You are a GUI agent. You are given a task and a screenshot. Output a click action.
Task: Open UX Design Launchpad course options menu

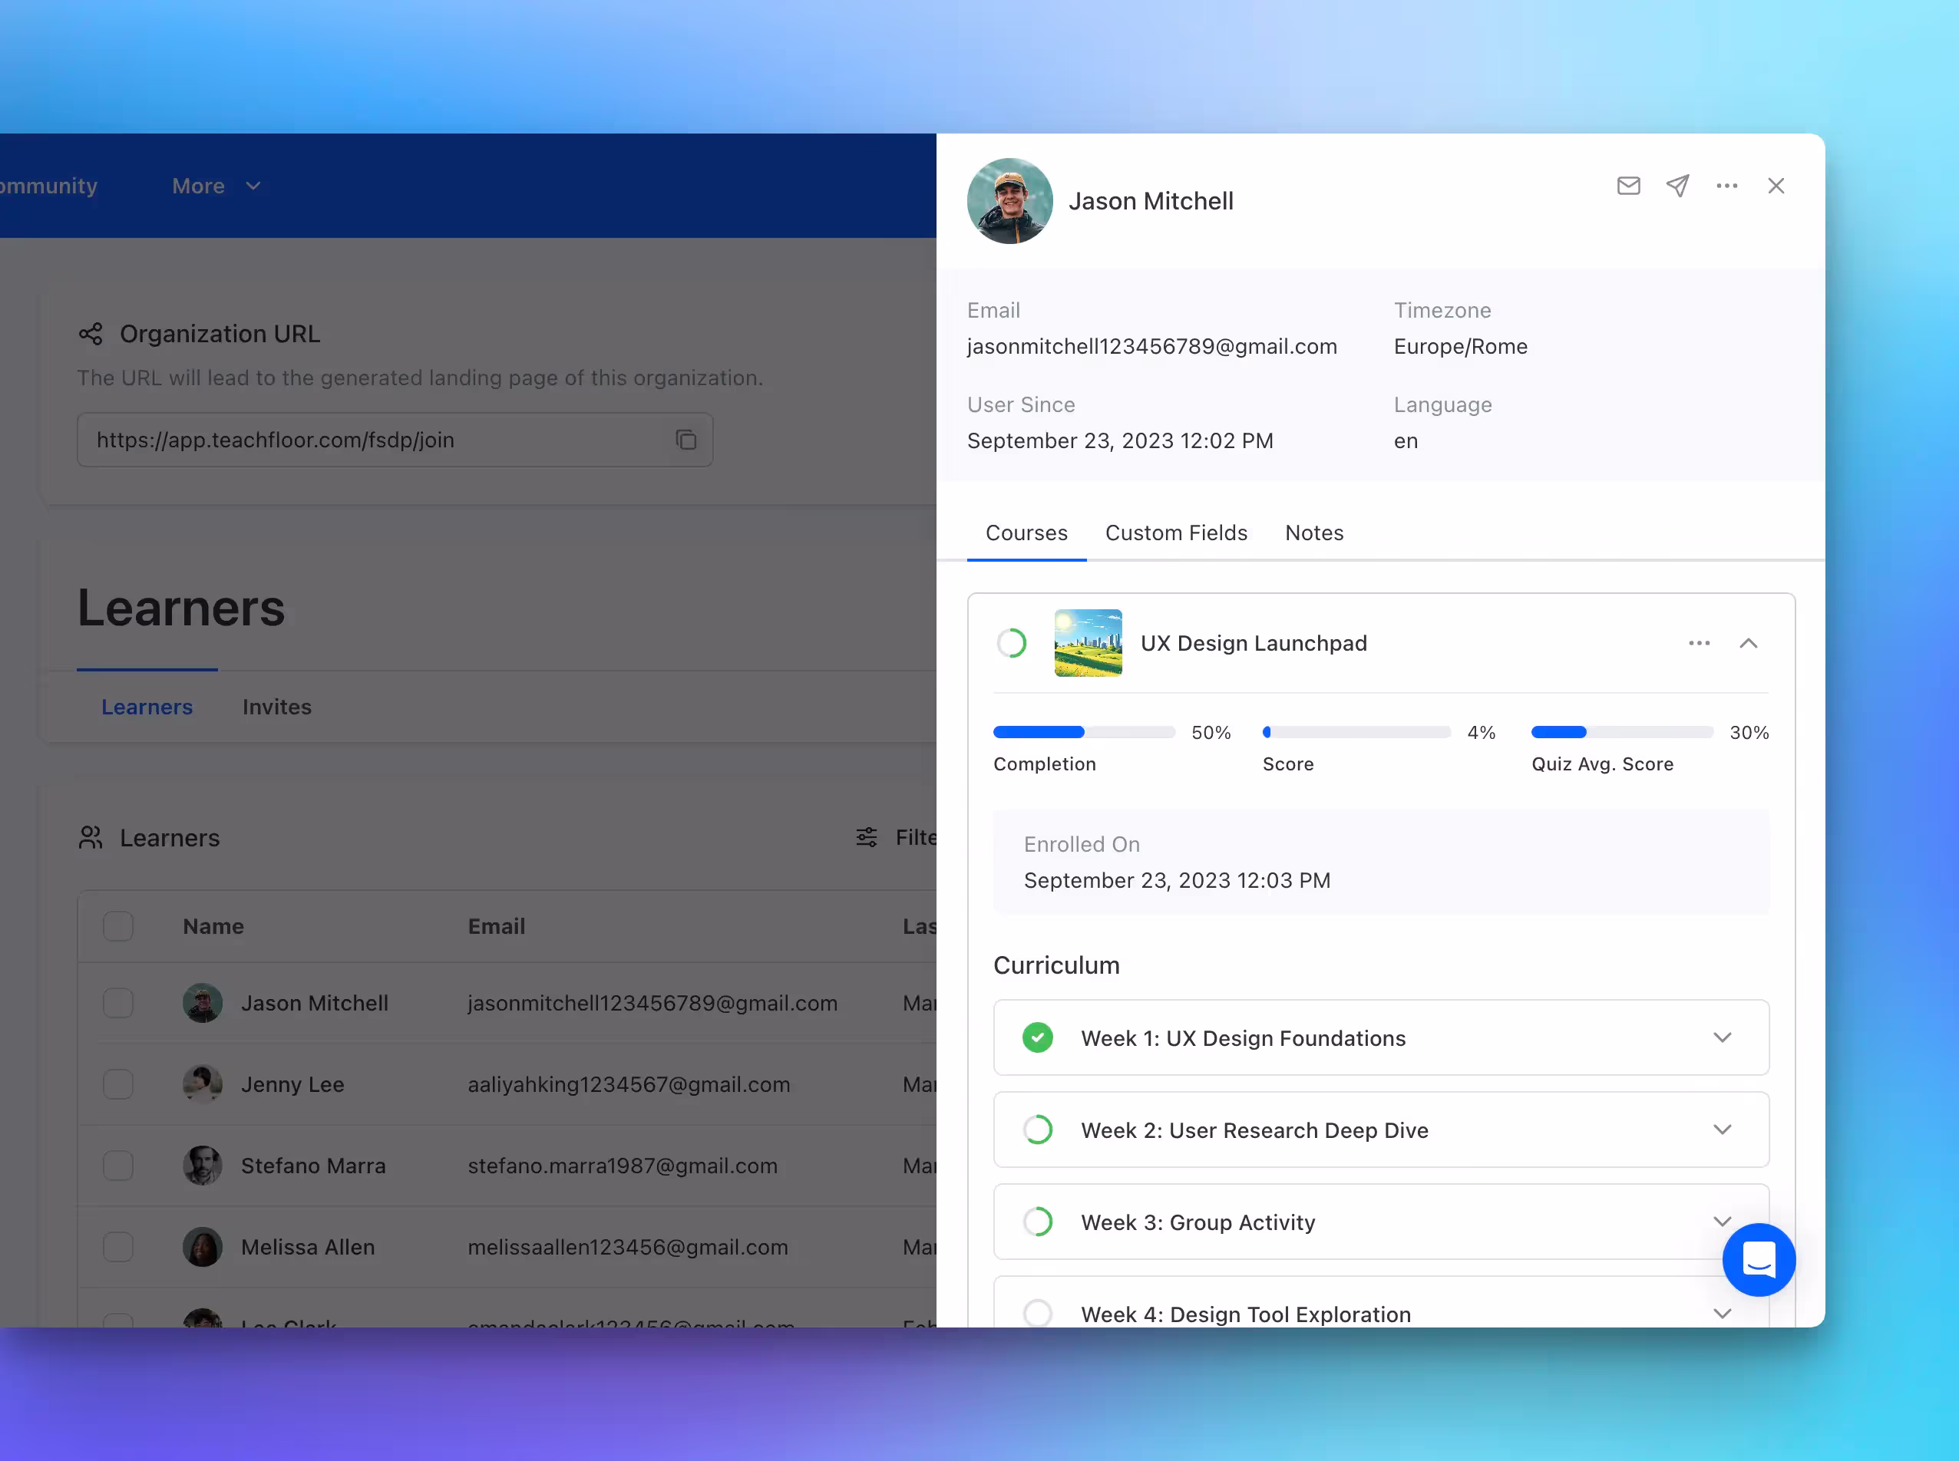pyautogui.click(x=1699, y=643)
